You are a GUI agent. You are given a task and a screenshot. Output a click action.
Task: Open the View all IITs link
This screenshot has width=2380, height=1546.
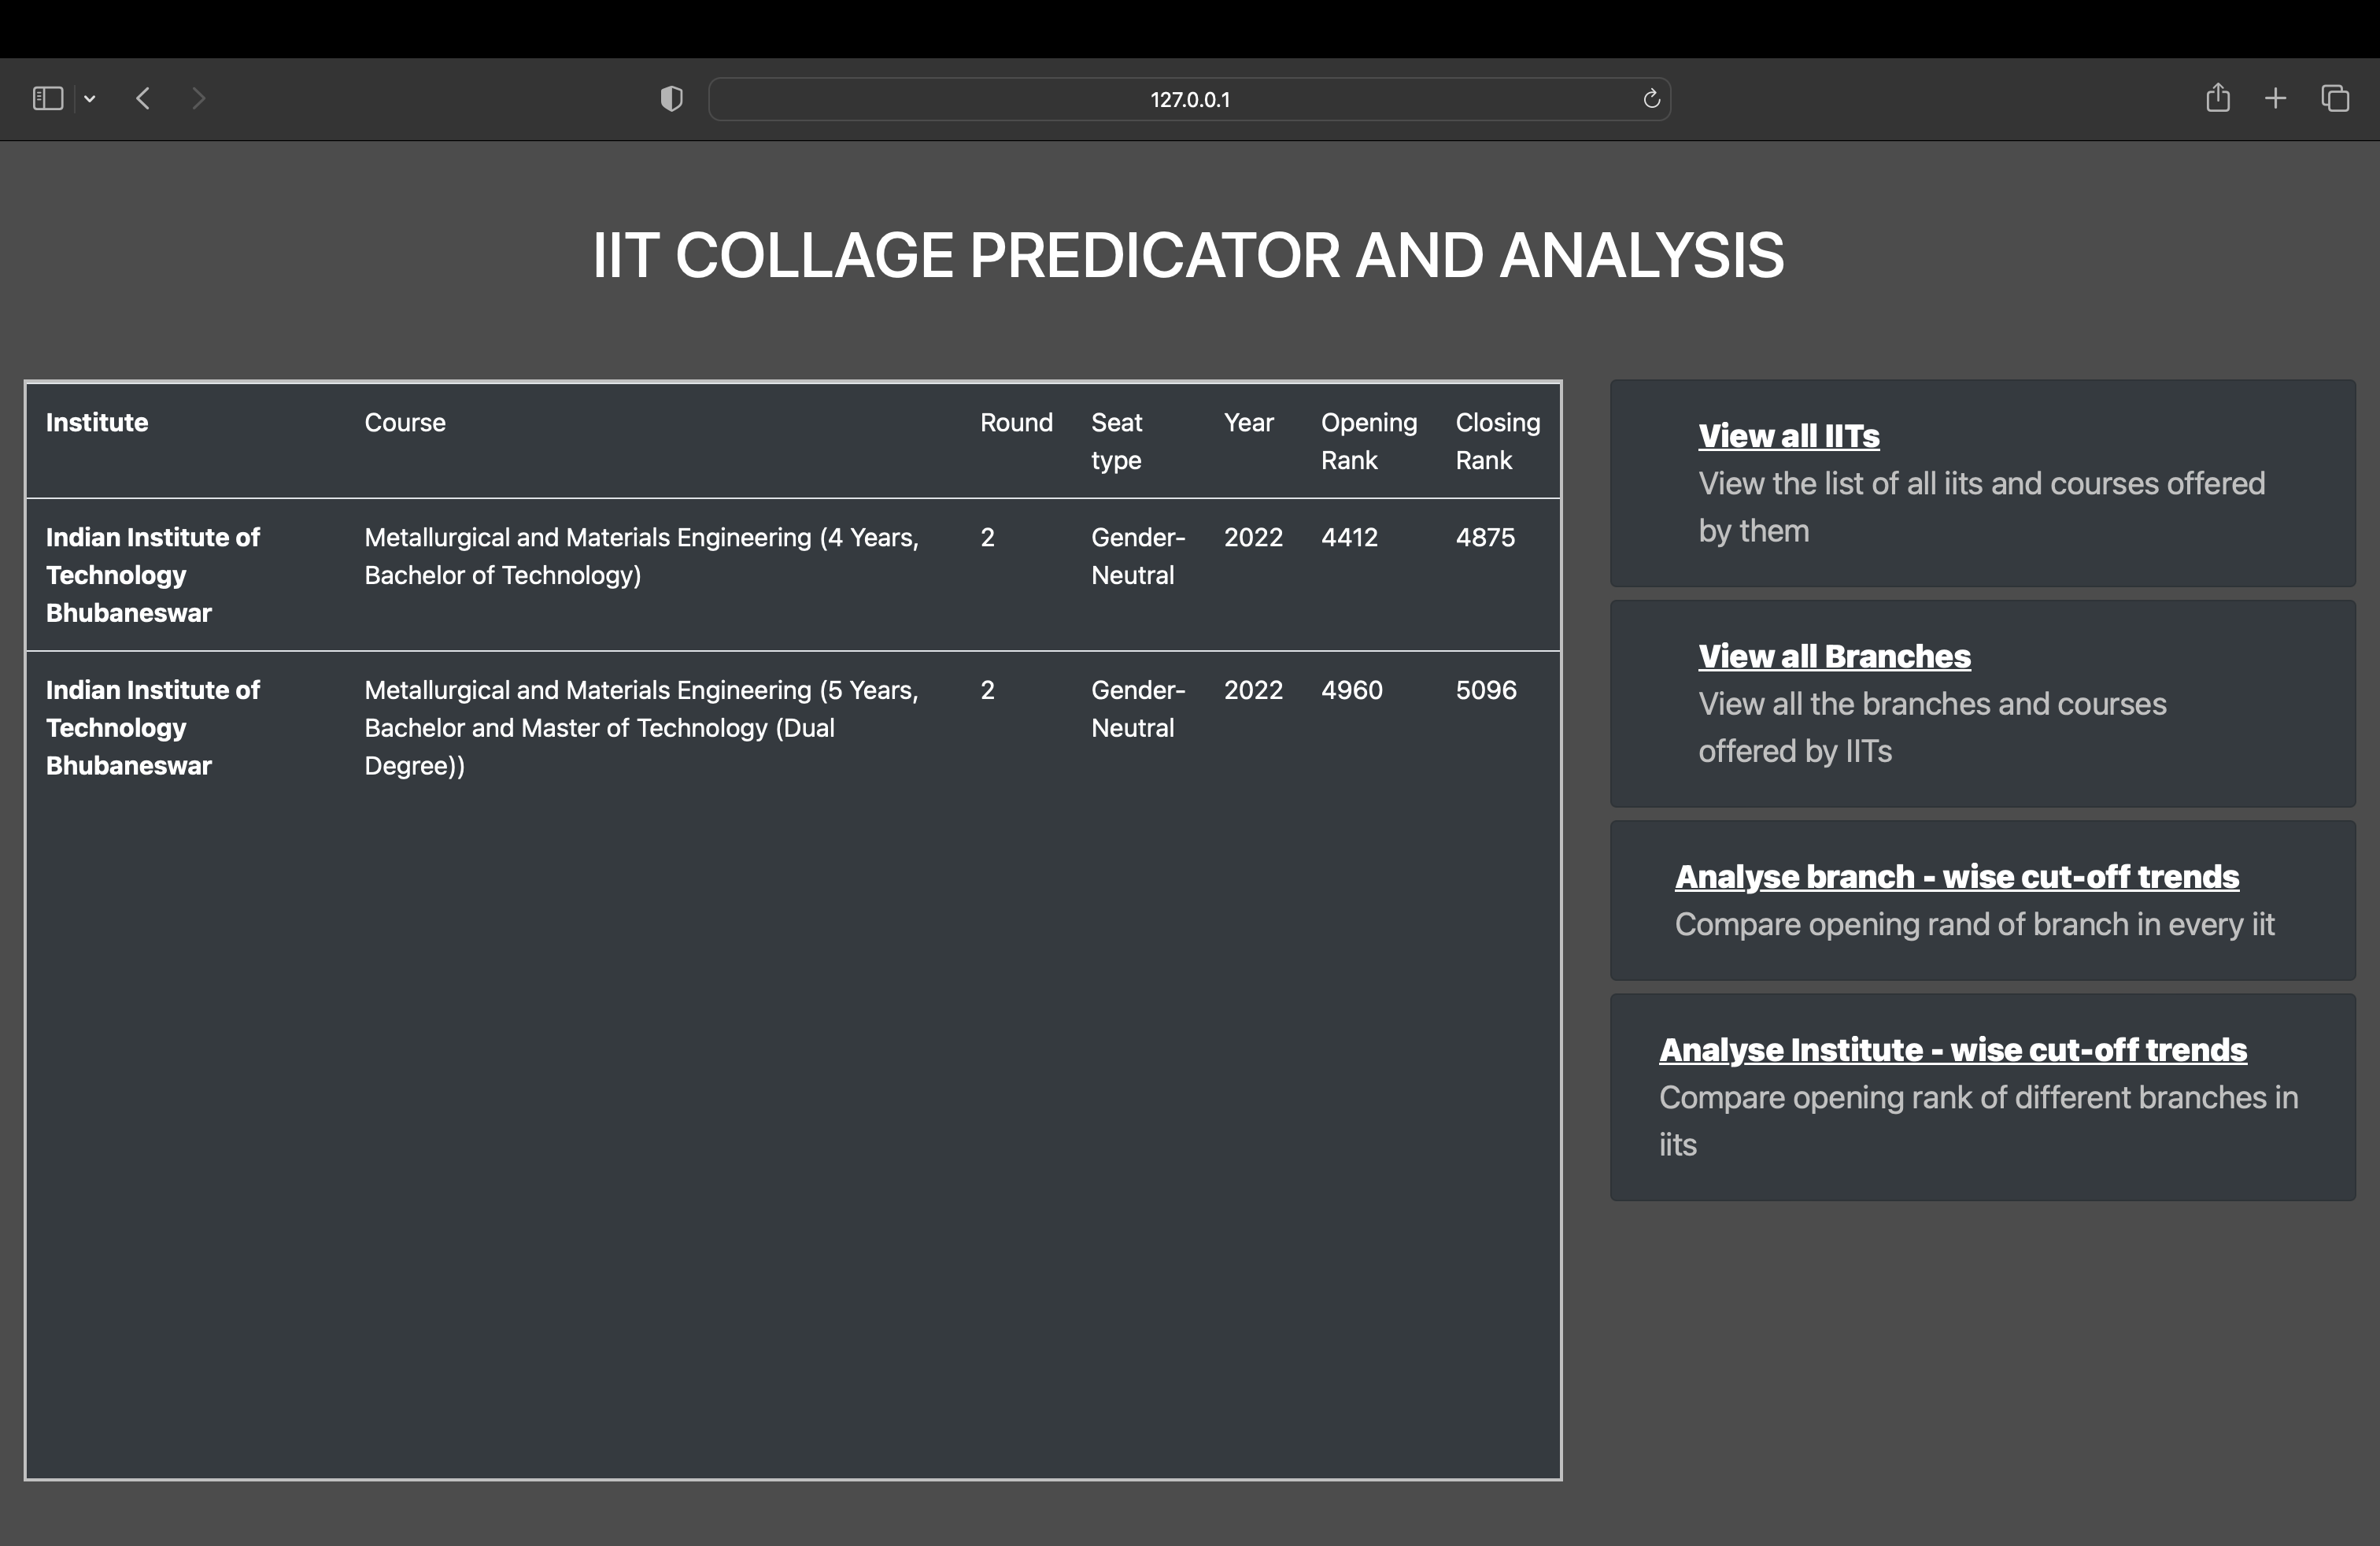1789,435
